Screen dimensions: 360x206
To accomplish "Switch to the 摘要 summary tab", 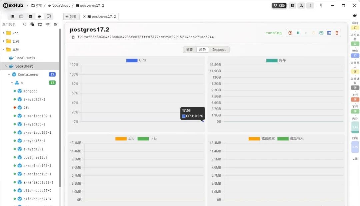I will coord(189,50).
